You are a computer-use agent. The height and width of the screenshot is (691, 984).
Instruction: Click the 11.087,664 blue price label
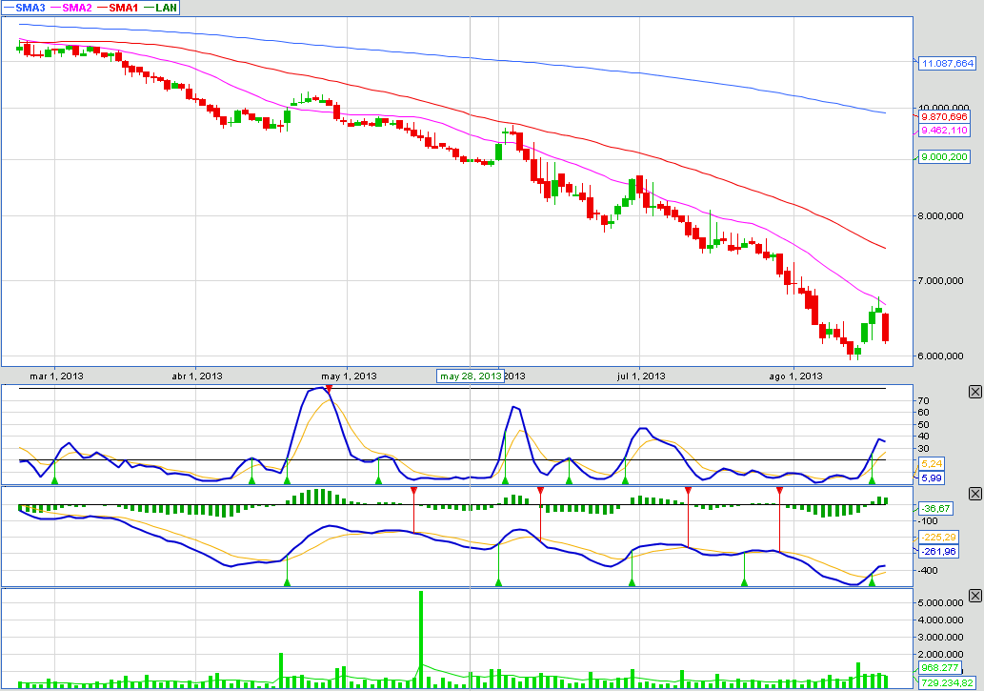pos(946,64)
